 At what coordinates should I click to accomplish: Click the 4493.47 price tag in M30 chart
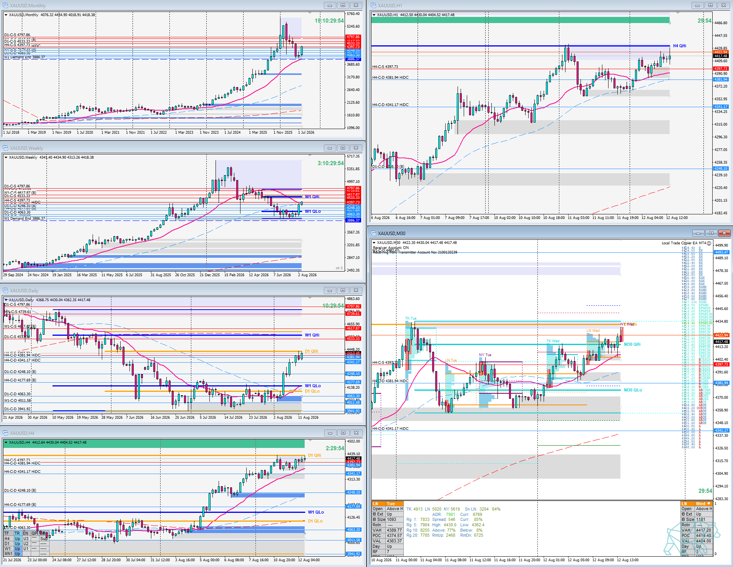tap(721, 252)
